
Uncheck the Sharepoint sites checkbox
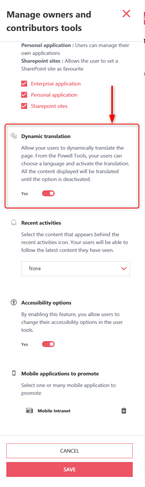click(25, 106)
